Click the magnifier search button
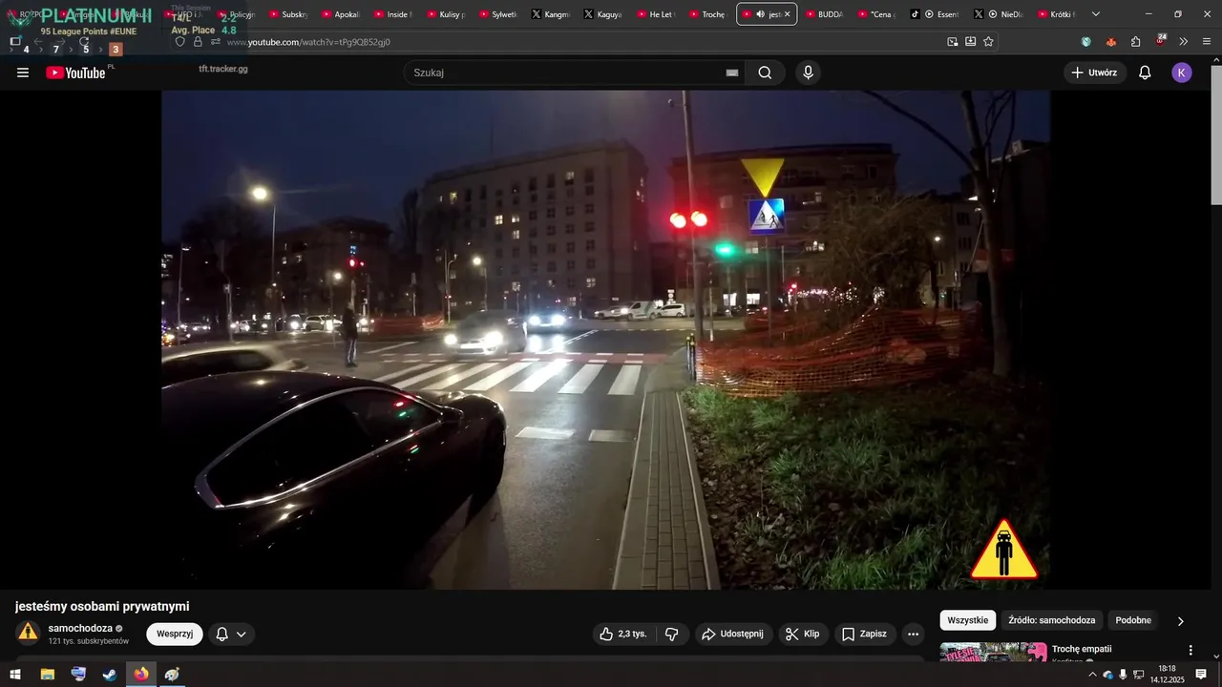1222x687 pixels. (x=765, y=73)
